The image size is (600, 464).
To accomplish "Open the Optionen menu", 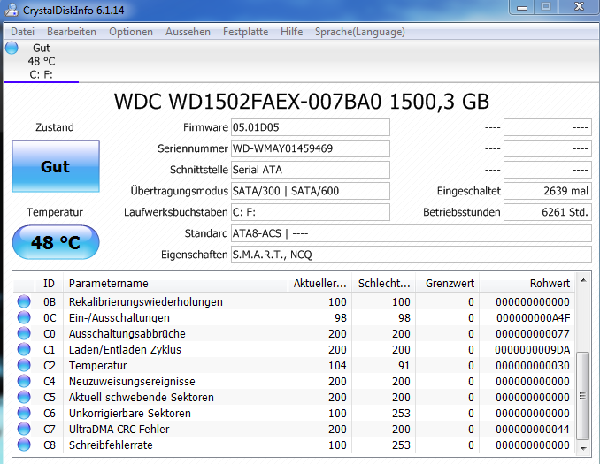I will [131, 32].
